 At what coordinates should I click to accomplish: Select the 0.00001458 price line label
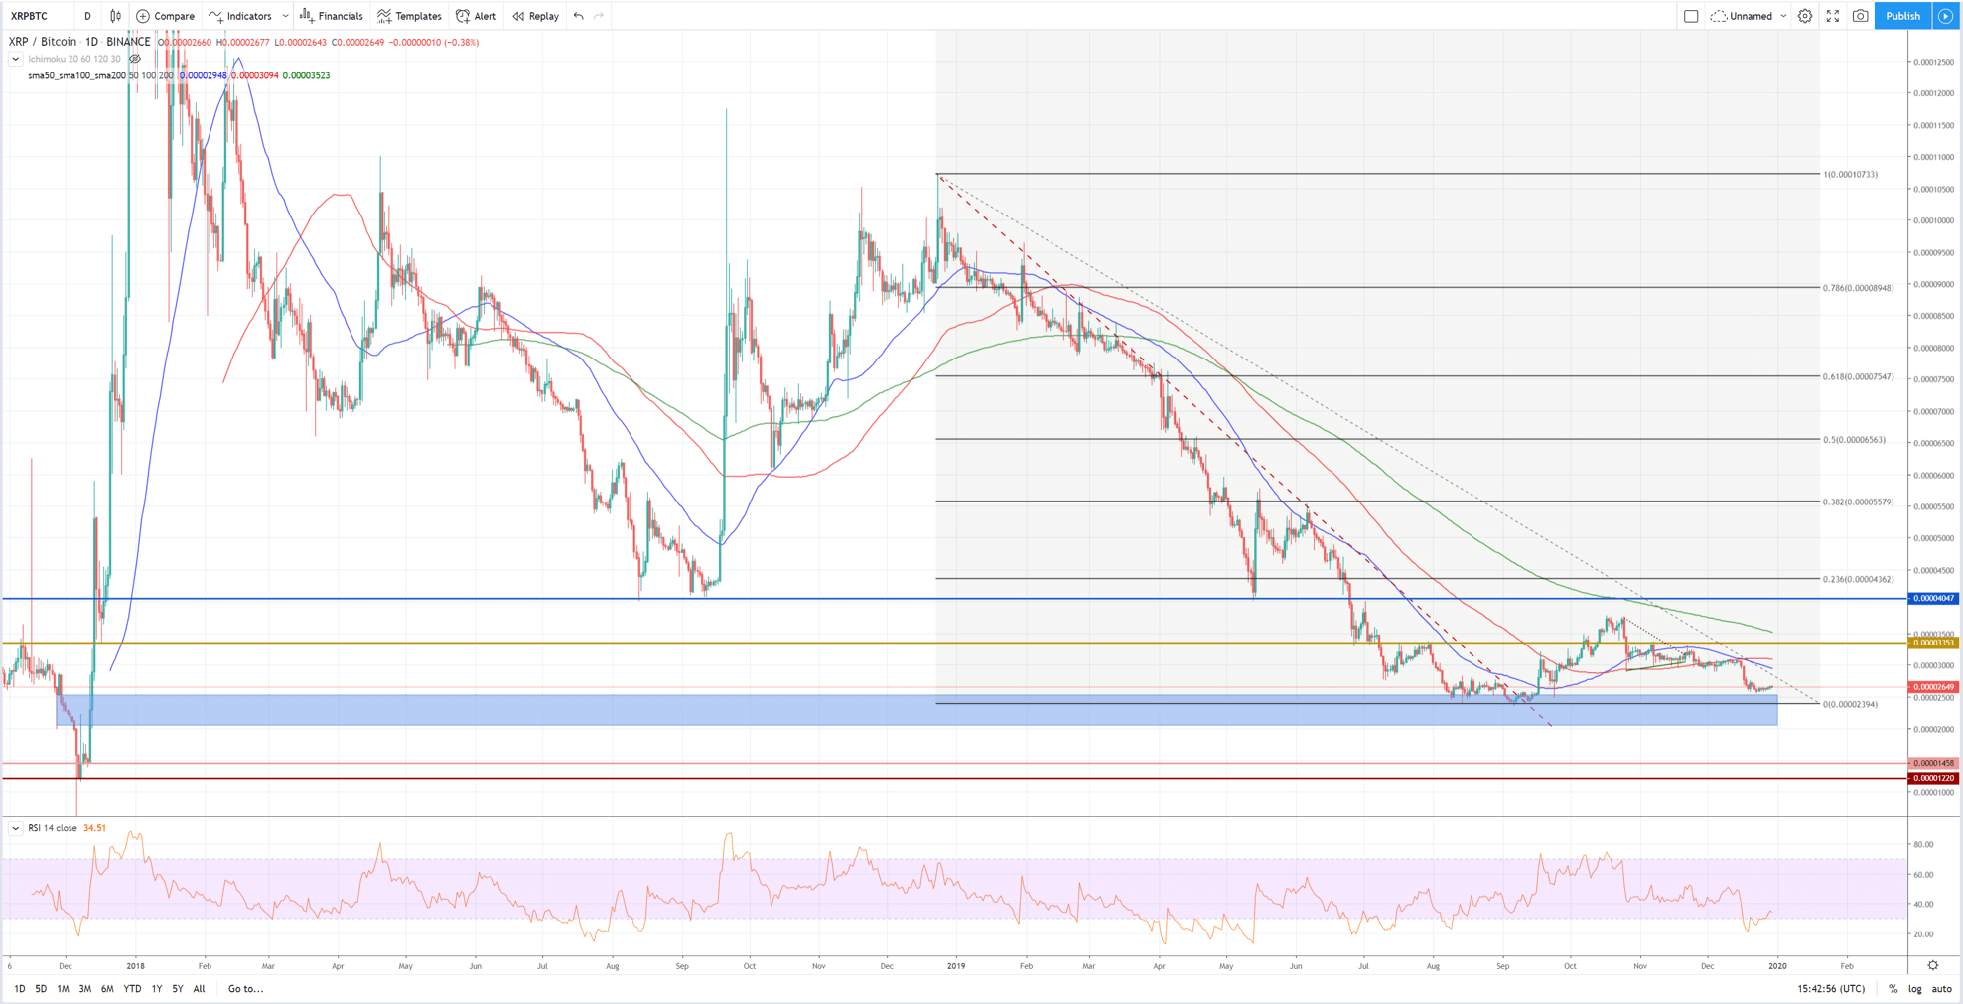[1933, 764]
